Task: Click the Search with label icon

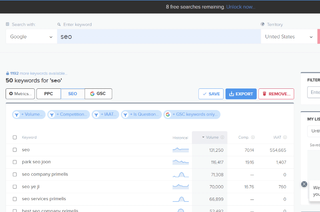Action: tap(8, 24)
